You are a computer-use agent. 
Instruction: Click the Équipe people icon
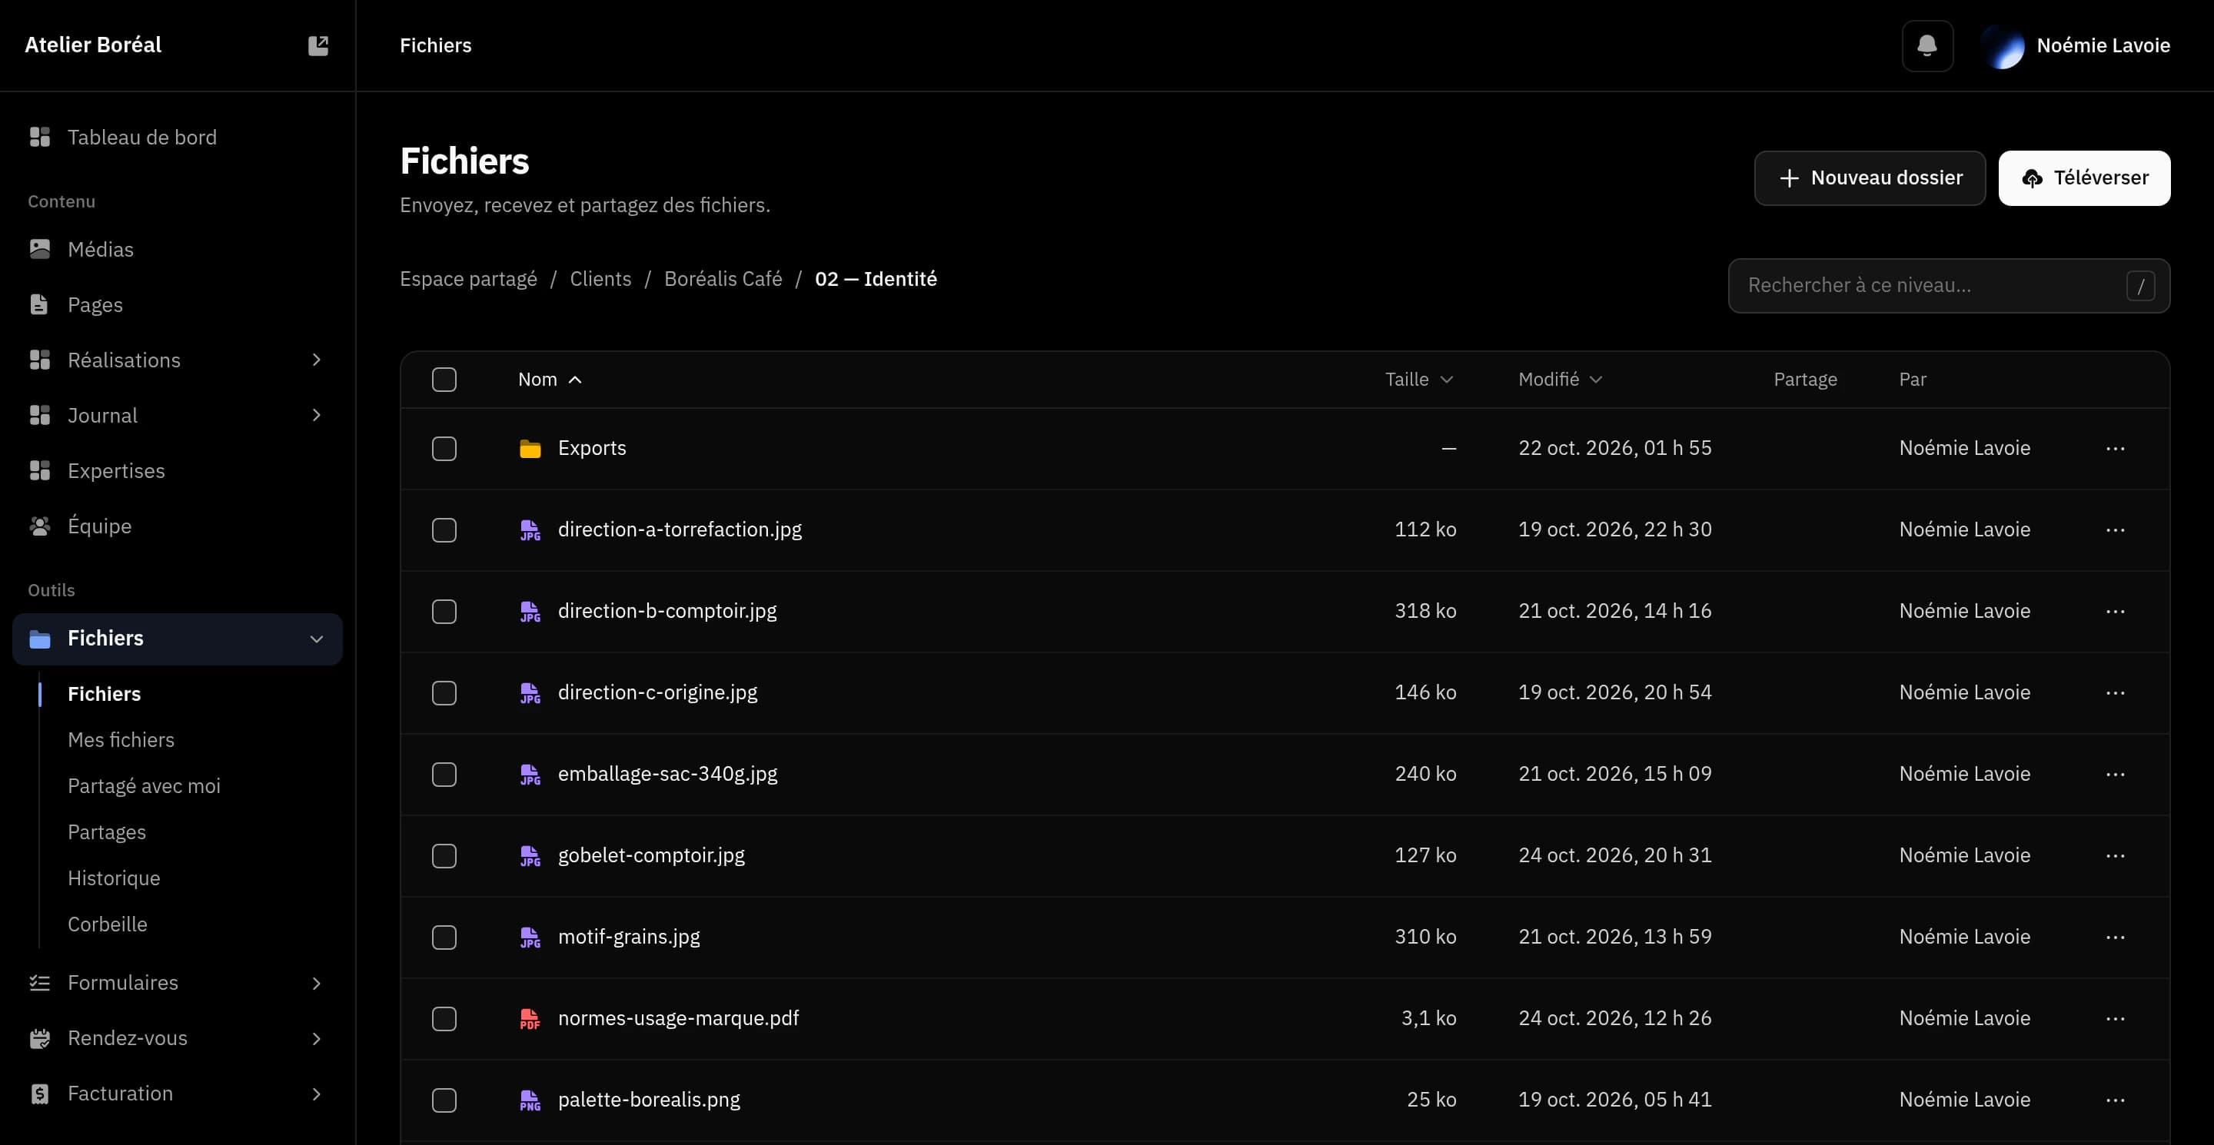coord(39,526)
